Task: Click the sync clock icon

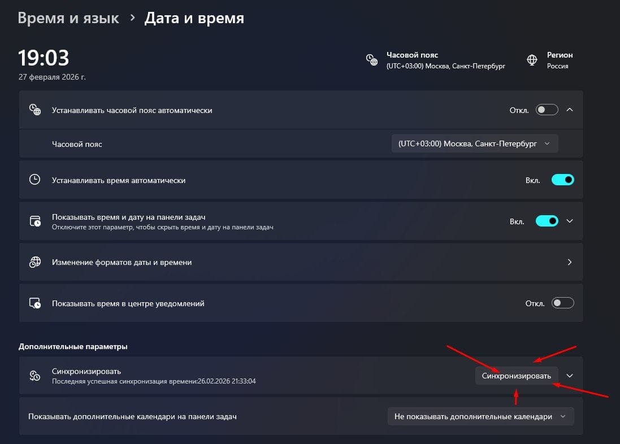Action: [35, 376]
